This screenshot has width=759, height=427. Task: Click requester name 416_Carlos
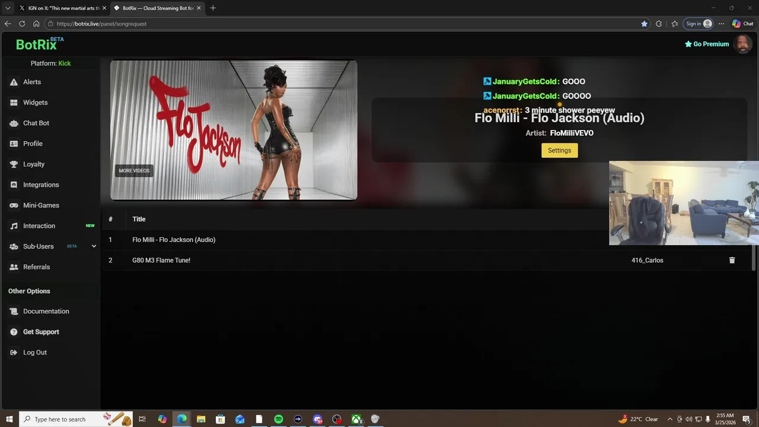(x=647, y=260)
